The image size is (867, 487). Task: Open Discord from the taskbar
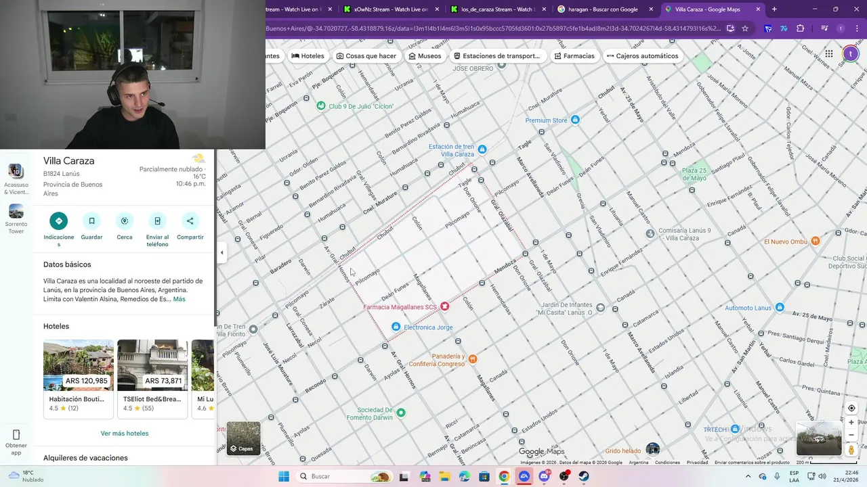point(544,476)
